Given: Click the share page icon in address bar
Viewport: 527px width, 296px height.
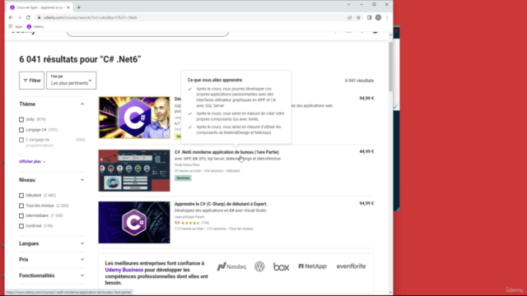Looking at the screenshot, I should 349,17.
